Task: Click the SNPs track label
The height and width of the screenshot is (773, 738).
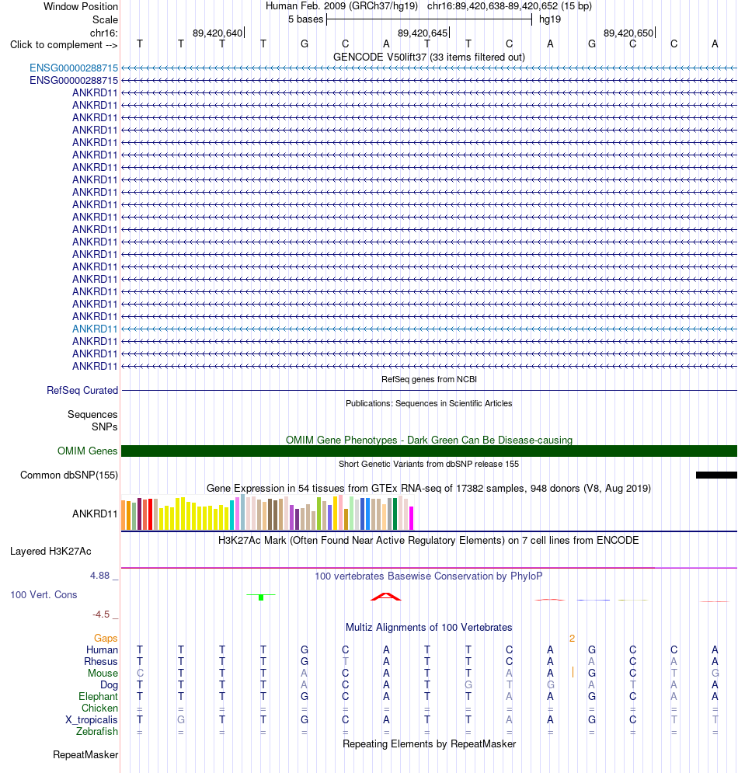Action: [105, 427]
